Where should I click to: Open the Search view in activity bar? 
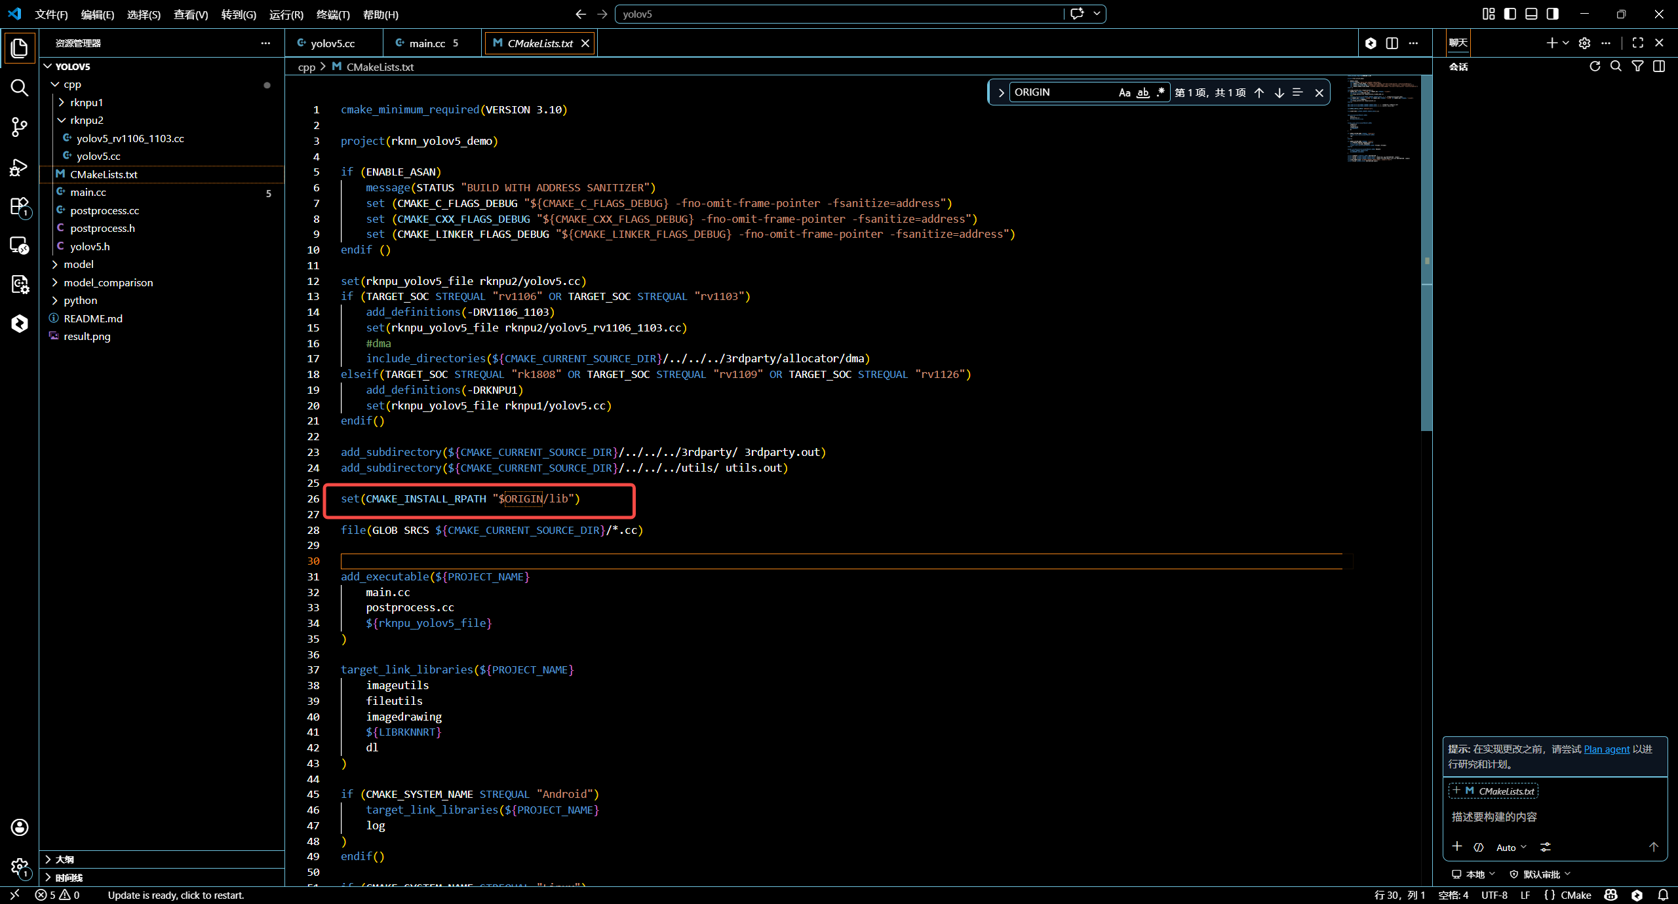[x=19, y=88]
